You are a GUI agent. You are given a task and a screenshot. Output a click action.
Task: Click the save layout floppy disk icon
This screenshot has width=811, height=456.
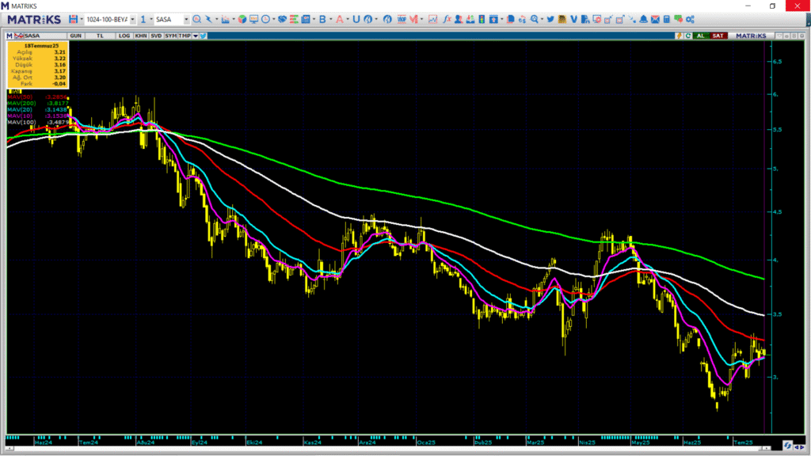point(74,19)
